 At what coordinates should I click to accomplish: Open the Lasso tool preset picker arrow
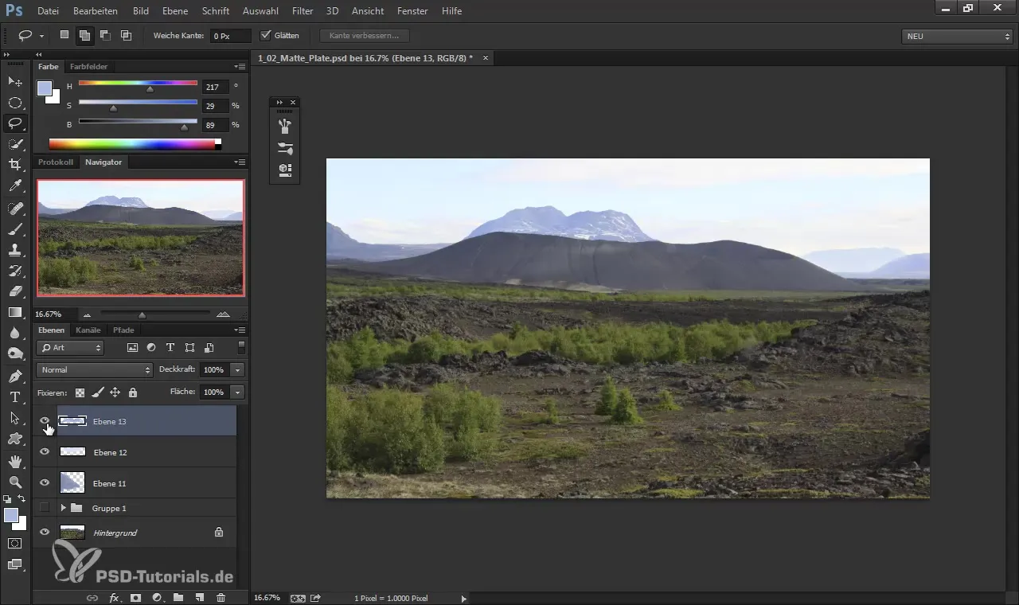(x=41, y=36)
